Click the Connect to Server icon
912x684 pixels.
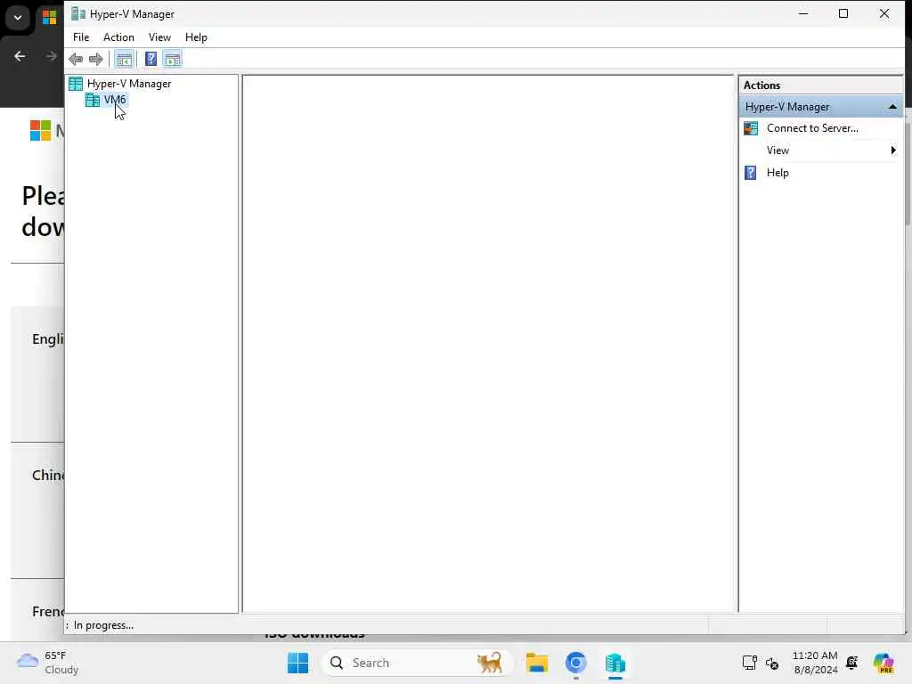[751, 128]
